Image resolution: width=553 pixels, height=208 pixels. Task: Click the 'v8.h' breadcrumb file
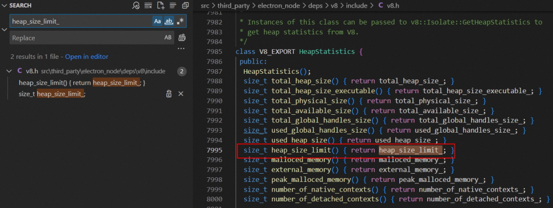point(393,6)
